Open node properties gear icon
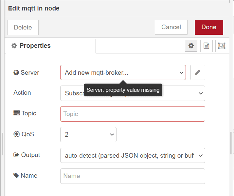This screenshot has height=196, width=234. pyautogui.click(x=191, y=46)
